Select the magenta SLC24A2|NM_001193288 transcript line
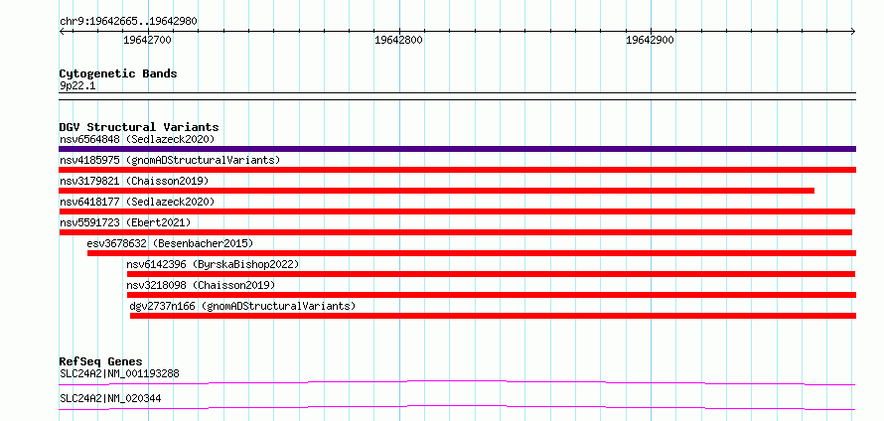The image size is (884, 421). click(457, 383)
